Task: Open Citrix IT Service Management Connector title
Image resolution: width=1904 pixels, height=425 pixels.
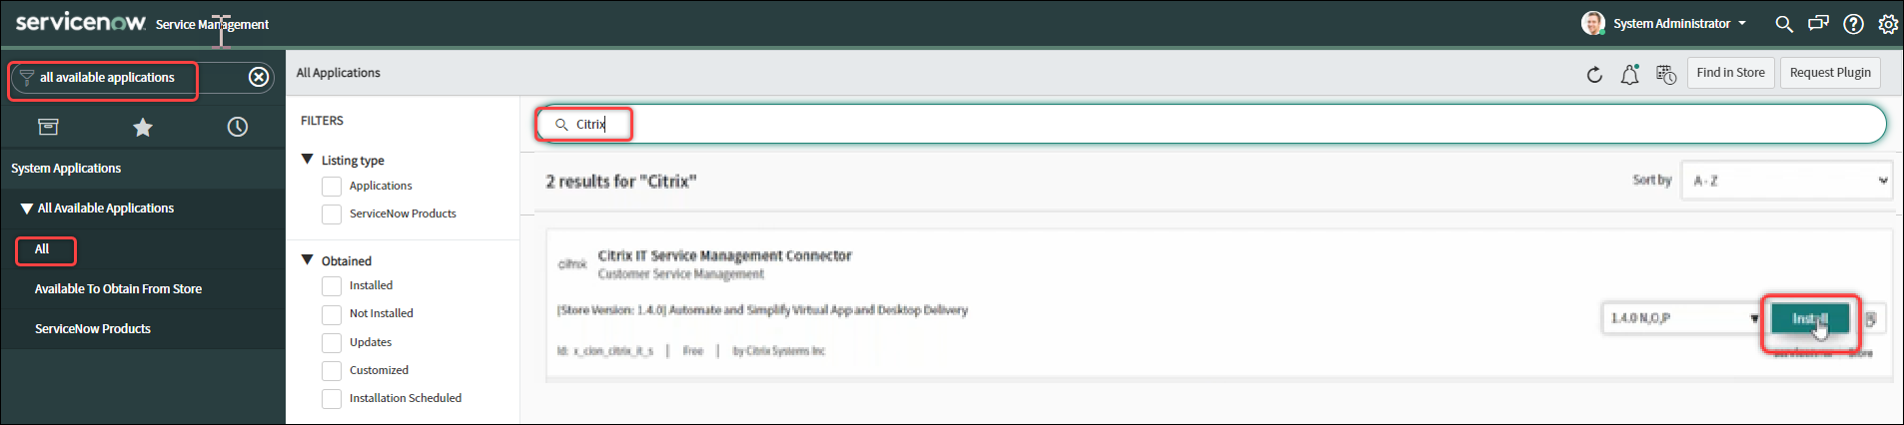Action: 724,256
